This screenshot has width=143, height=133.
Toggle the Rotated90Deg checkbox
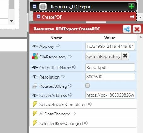coord(87,86)
